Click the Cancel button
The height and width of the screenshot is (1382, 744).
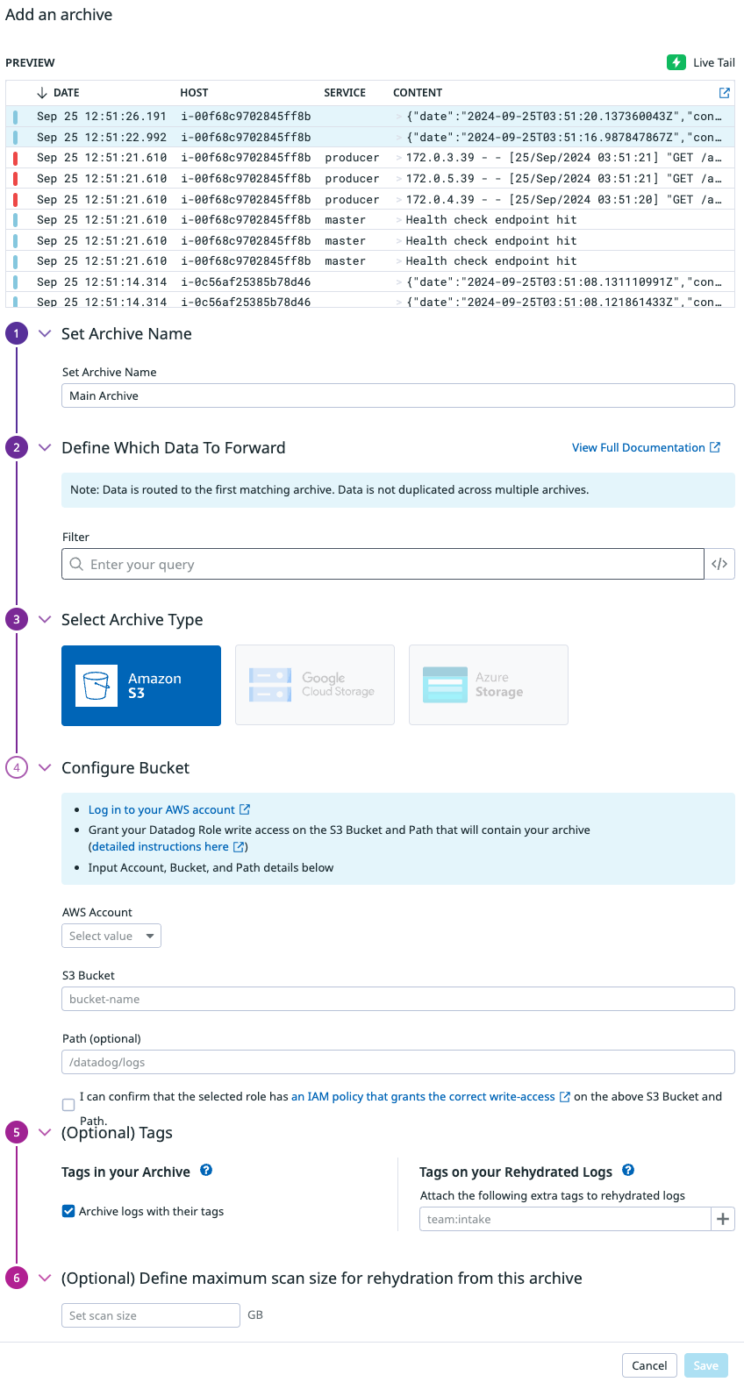(x=649, y=1365)
